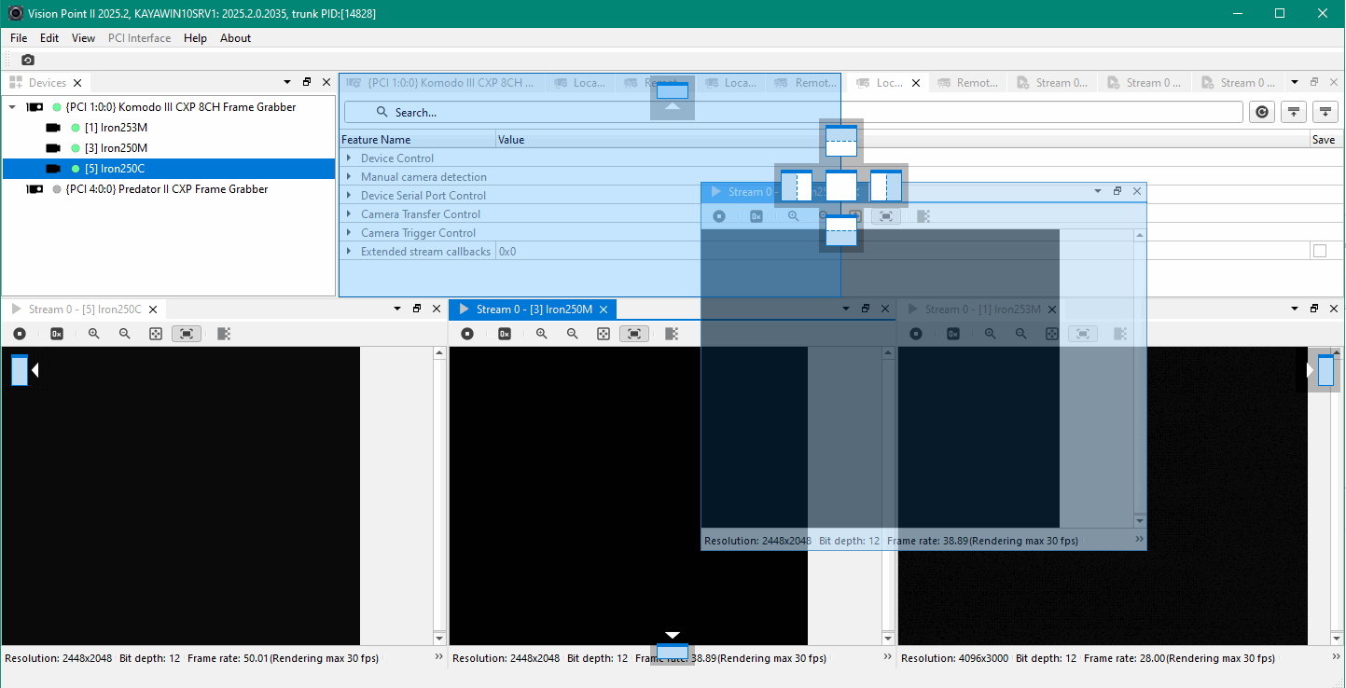Click the rescan devices icon below File menu

click(x=28, y=60)
